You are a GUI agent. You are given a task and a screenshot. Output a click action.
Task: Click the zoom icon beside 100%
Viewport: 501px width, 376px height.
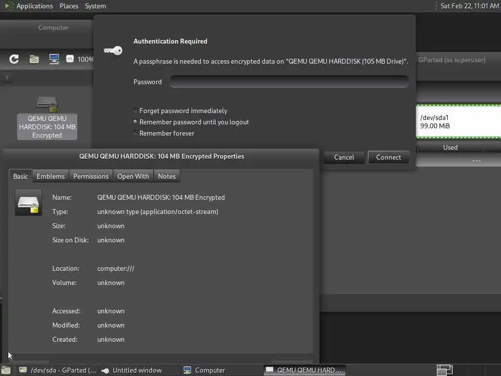click(70, 59)
